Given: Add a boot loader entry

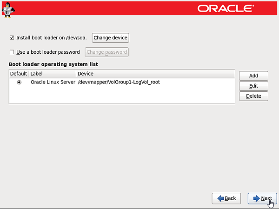Looking at the screenshot, I should (x=253, y=76).
